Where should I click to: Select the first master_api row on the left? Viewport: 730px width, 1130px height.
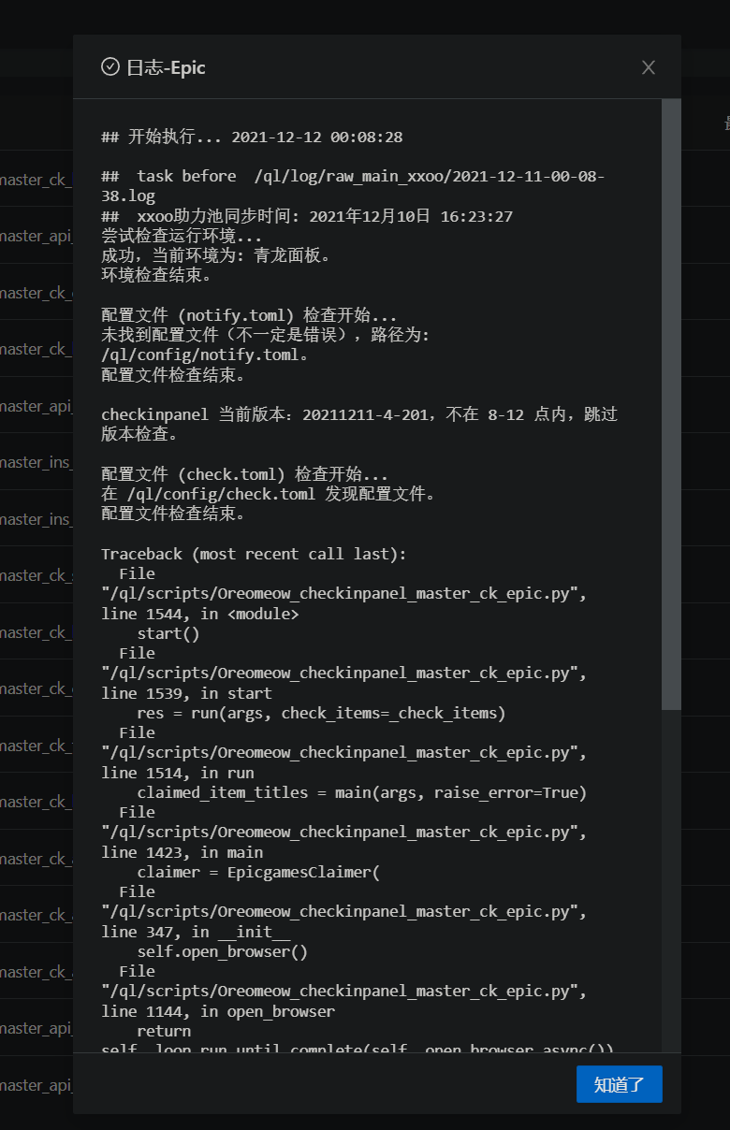(28, 235)
